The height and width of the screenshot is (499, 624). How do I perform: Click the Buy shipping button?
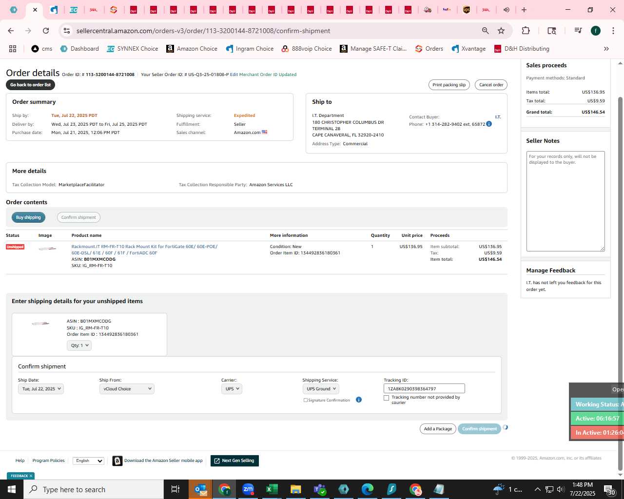28,217
